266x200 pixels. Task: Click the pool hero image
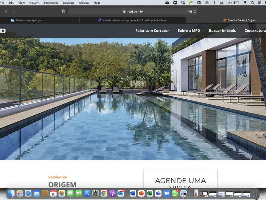(133, 99)
